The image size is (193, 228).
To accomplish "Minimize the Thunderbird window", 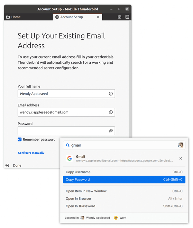I will click(x=111, y=9).
